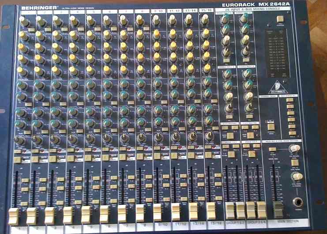This screenshot has width=327, height=234.
Task: Toggle large square button above channel 1 fader
Action: (17, 160)
